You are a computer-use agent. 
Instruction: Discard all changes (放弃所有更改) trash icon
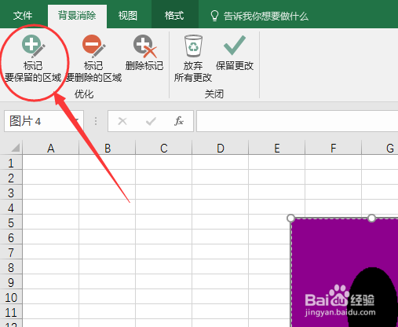point(194,46)
